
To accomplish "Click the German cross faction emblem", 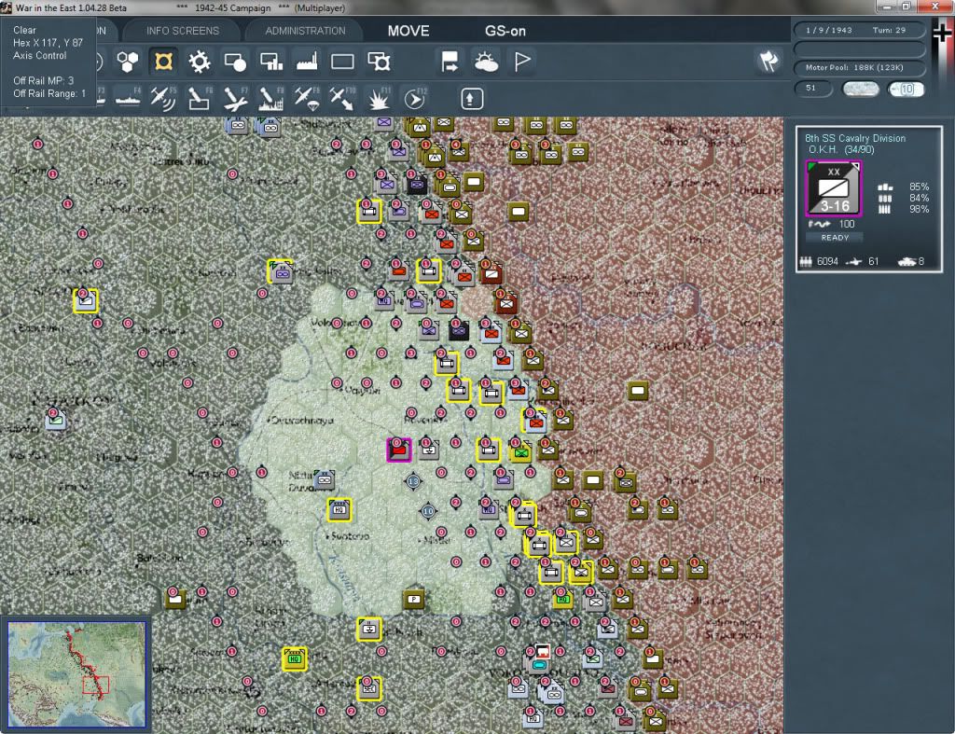I will coord(942,33).
